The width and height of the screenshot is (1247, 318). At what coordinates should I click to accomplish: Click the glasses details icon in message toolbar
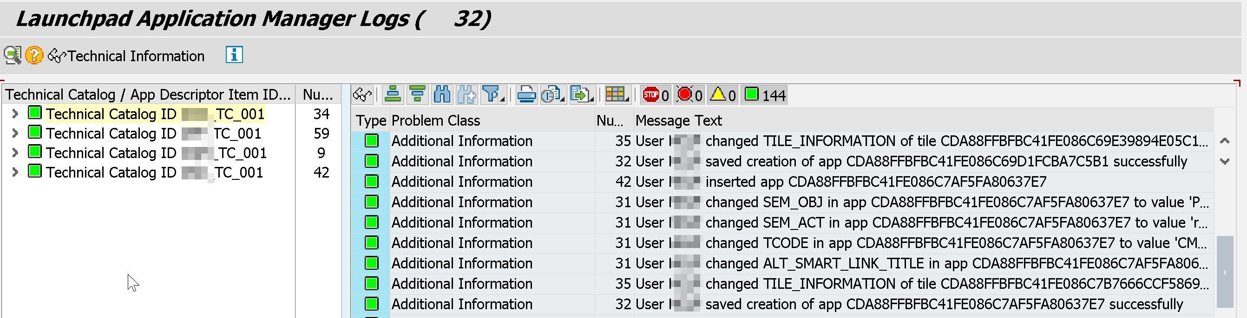(x=362, y=95)
